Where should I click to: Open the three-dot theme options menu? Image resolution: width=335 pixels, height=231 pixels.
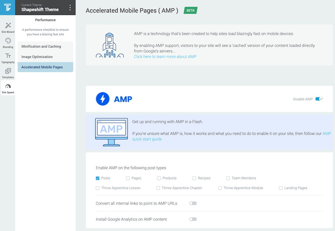[70, 8]
